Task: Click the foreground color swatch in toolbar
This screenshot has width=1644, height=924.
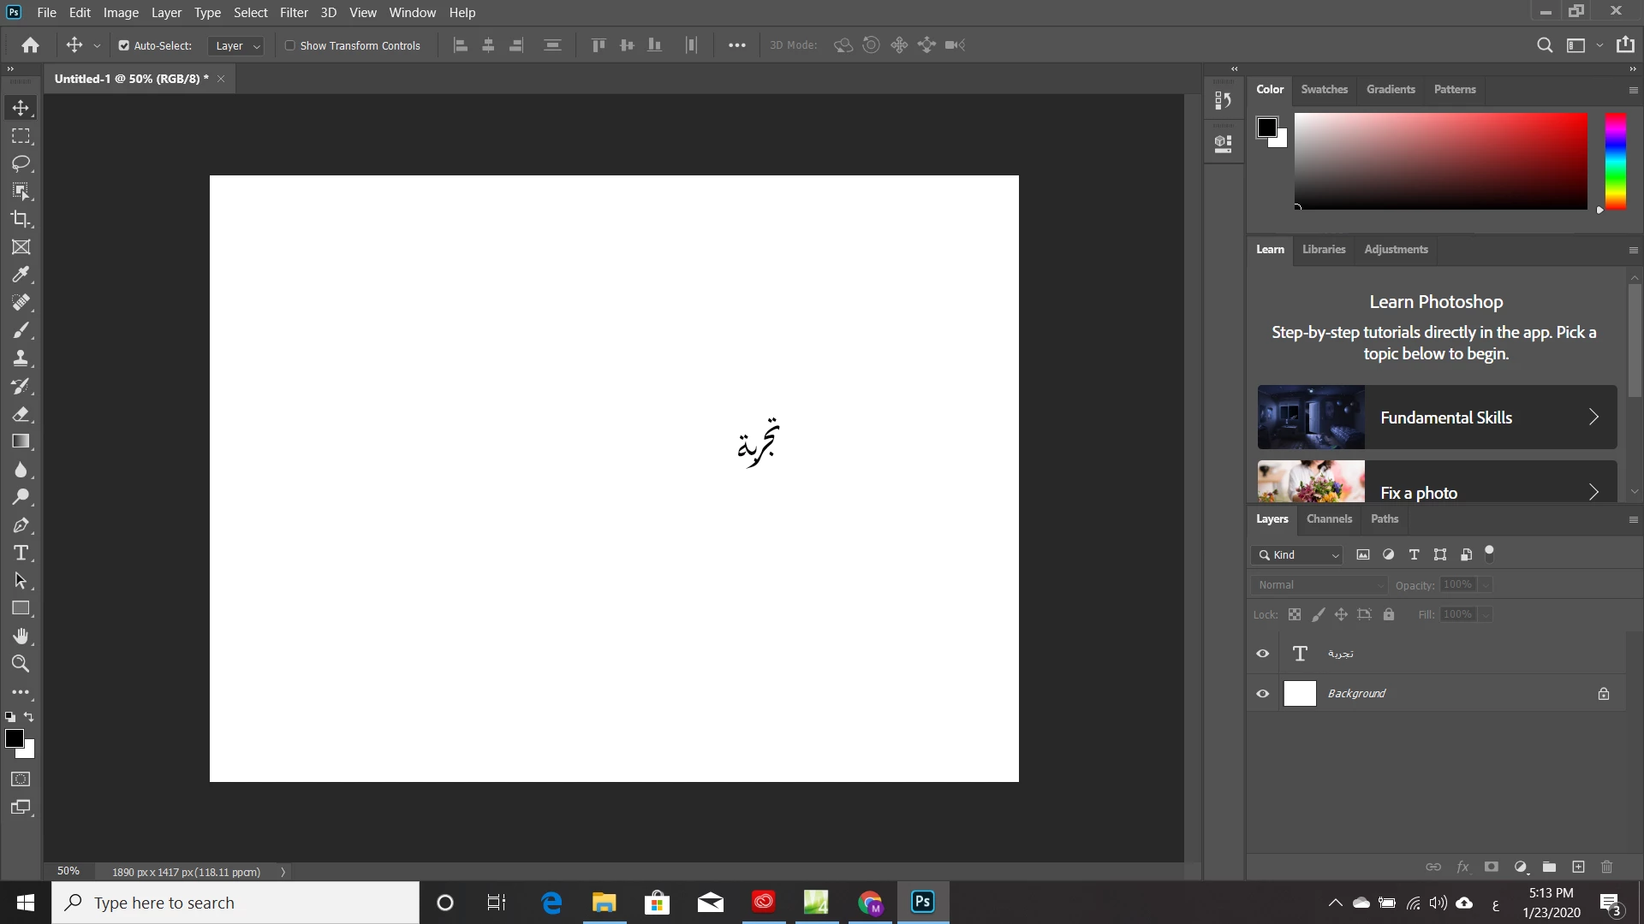Action: (x=14, y=738)
